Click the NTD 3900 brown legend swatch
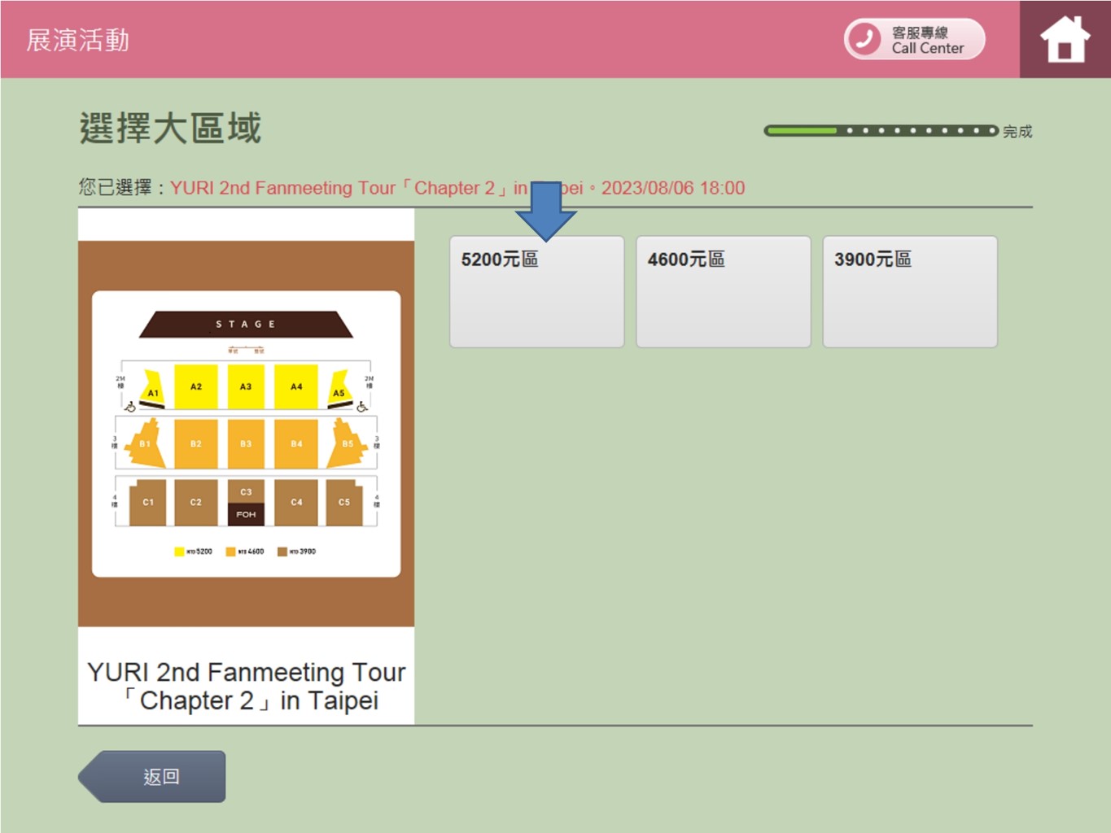Image resolution: width=1111 pixels, height=833 pixels. coord(283,551)
